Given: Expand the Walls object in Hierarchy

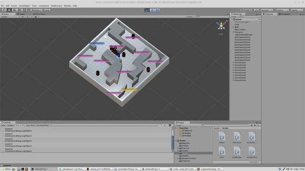Looking at the screenshot, I should click(234, 27).
